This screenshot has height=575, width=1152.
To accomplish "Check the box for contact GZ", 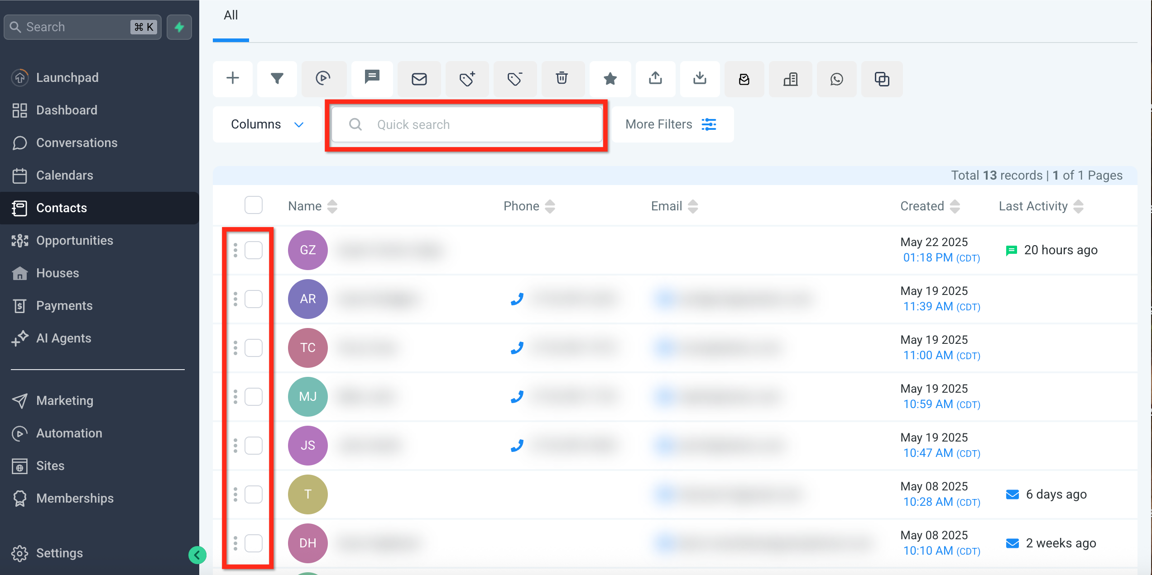I will click(x=254, y=250).
